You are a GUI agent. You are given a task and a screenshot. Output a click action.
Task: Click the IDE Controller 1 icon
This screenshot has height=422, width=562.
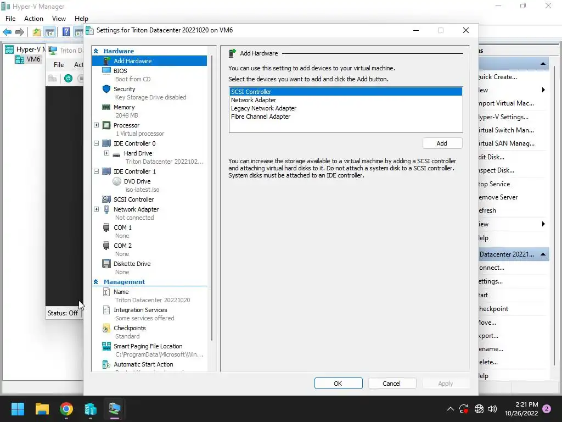(106, 171)
